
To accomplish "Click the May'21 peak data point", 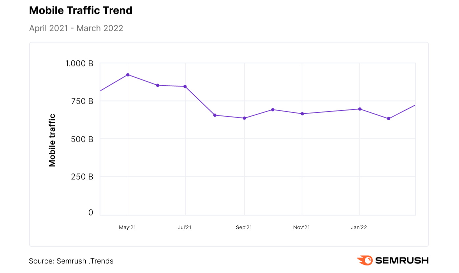I will 128,75.
